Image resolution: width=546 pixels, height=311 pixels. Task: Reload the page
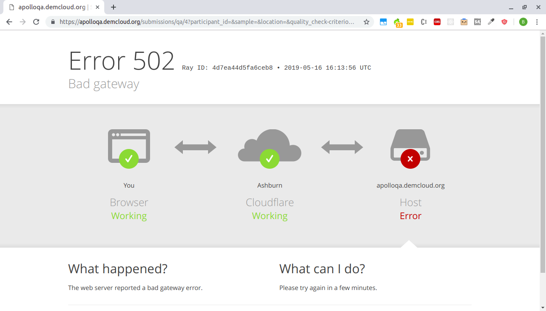pos(35,22)
